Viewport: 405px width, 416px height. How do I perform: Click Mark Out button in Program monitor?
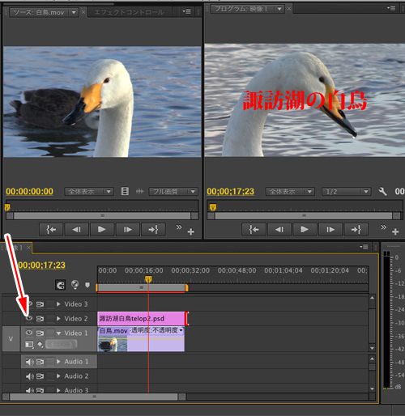click(x=356, y=230)
